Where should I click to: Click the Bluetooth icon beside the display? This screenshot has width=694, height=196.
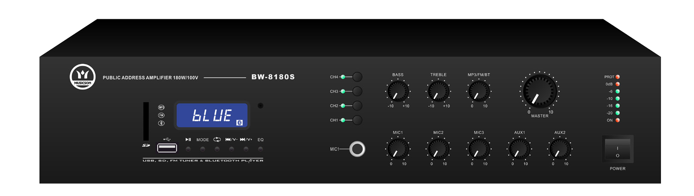(x=161, y=123)
